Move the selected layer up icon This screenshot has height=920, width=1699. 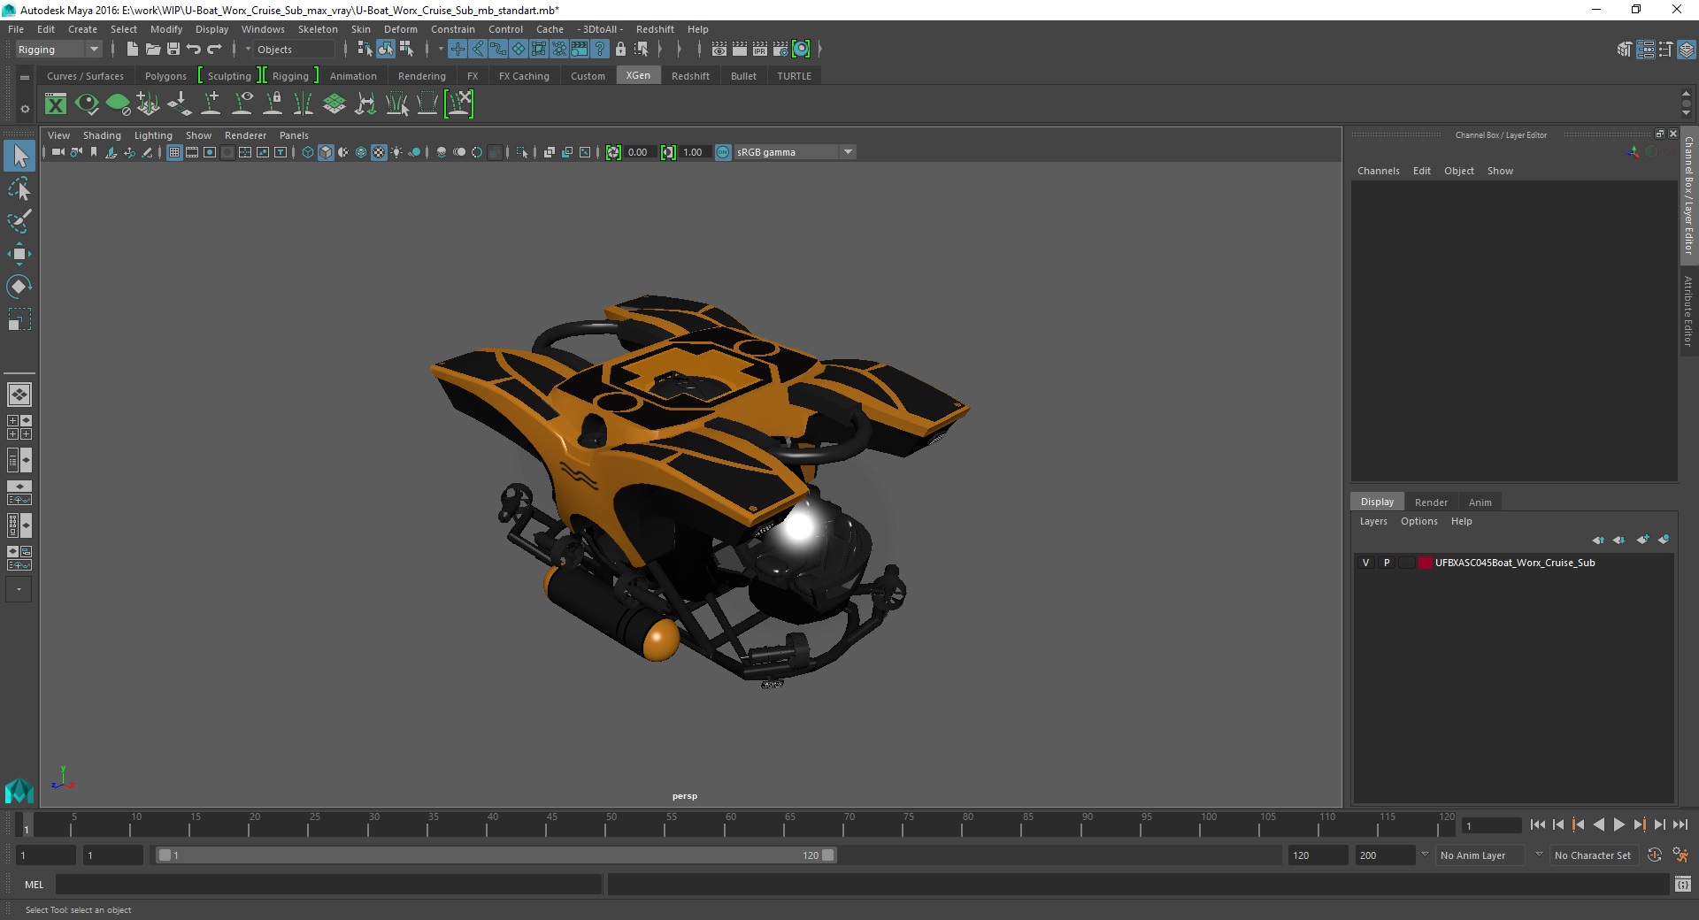[x=1598, y=540]
